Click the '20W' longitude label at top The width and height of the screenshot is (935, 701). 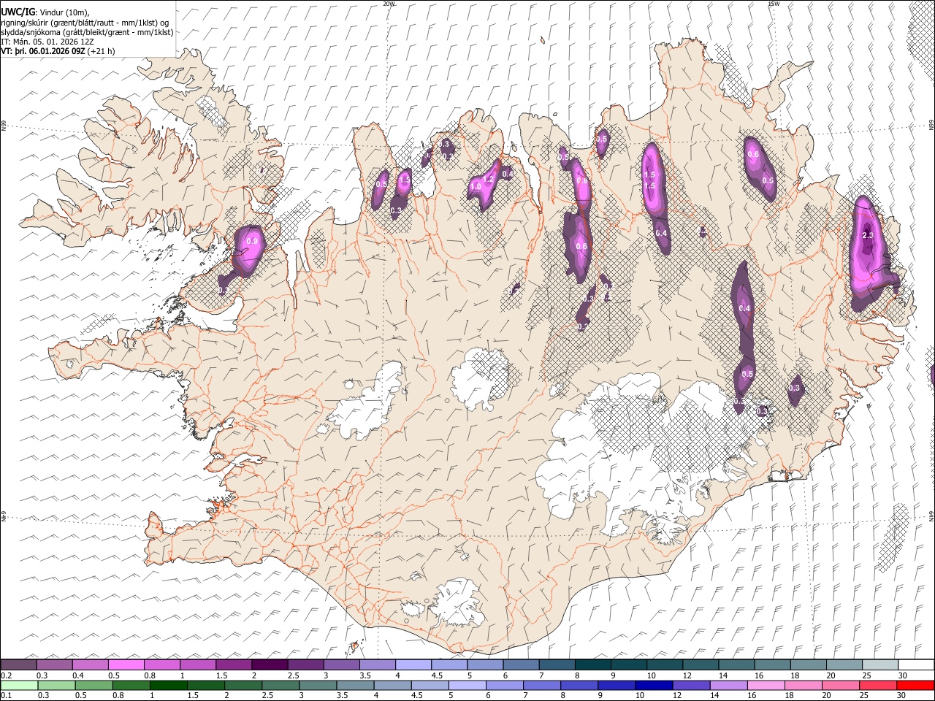click(388, 4)
